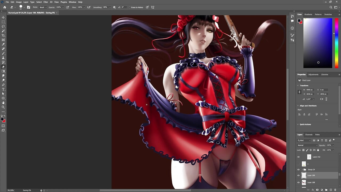The width and height of the screenshot is (341, 192).
Task: Select the Crop tool
Action: point(3,35)
